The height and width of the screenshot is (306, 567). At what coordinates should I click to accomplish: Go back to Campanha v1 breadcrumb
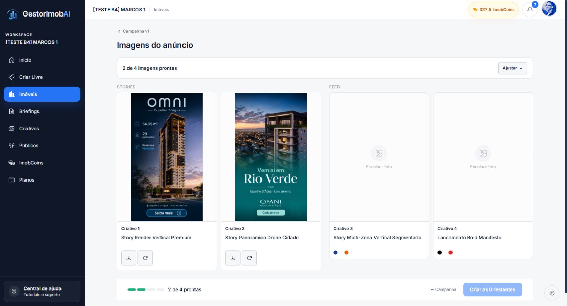134,31
